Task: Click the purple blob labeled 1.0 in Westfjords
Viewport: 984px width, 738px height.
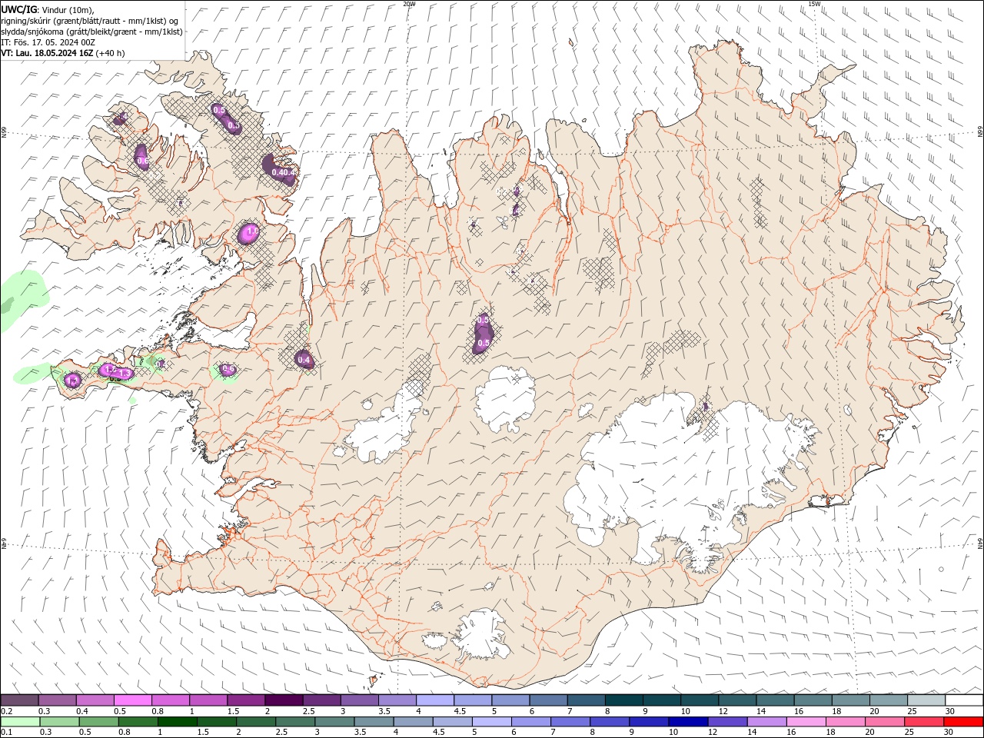Action: coord(249,233)
